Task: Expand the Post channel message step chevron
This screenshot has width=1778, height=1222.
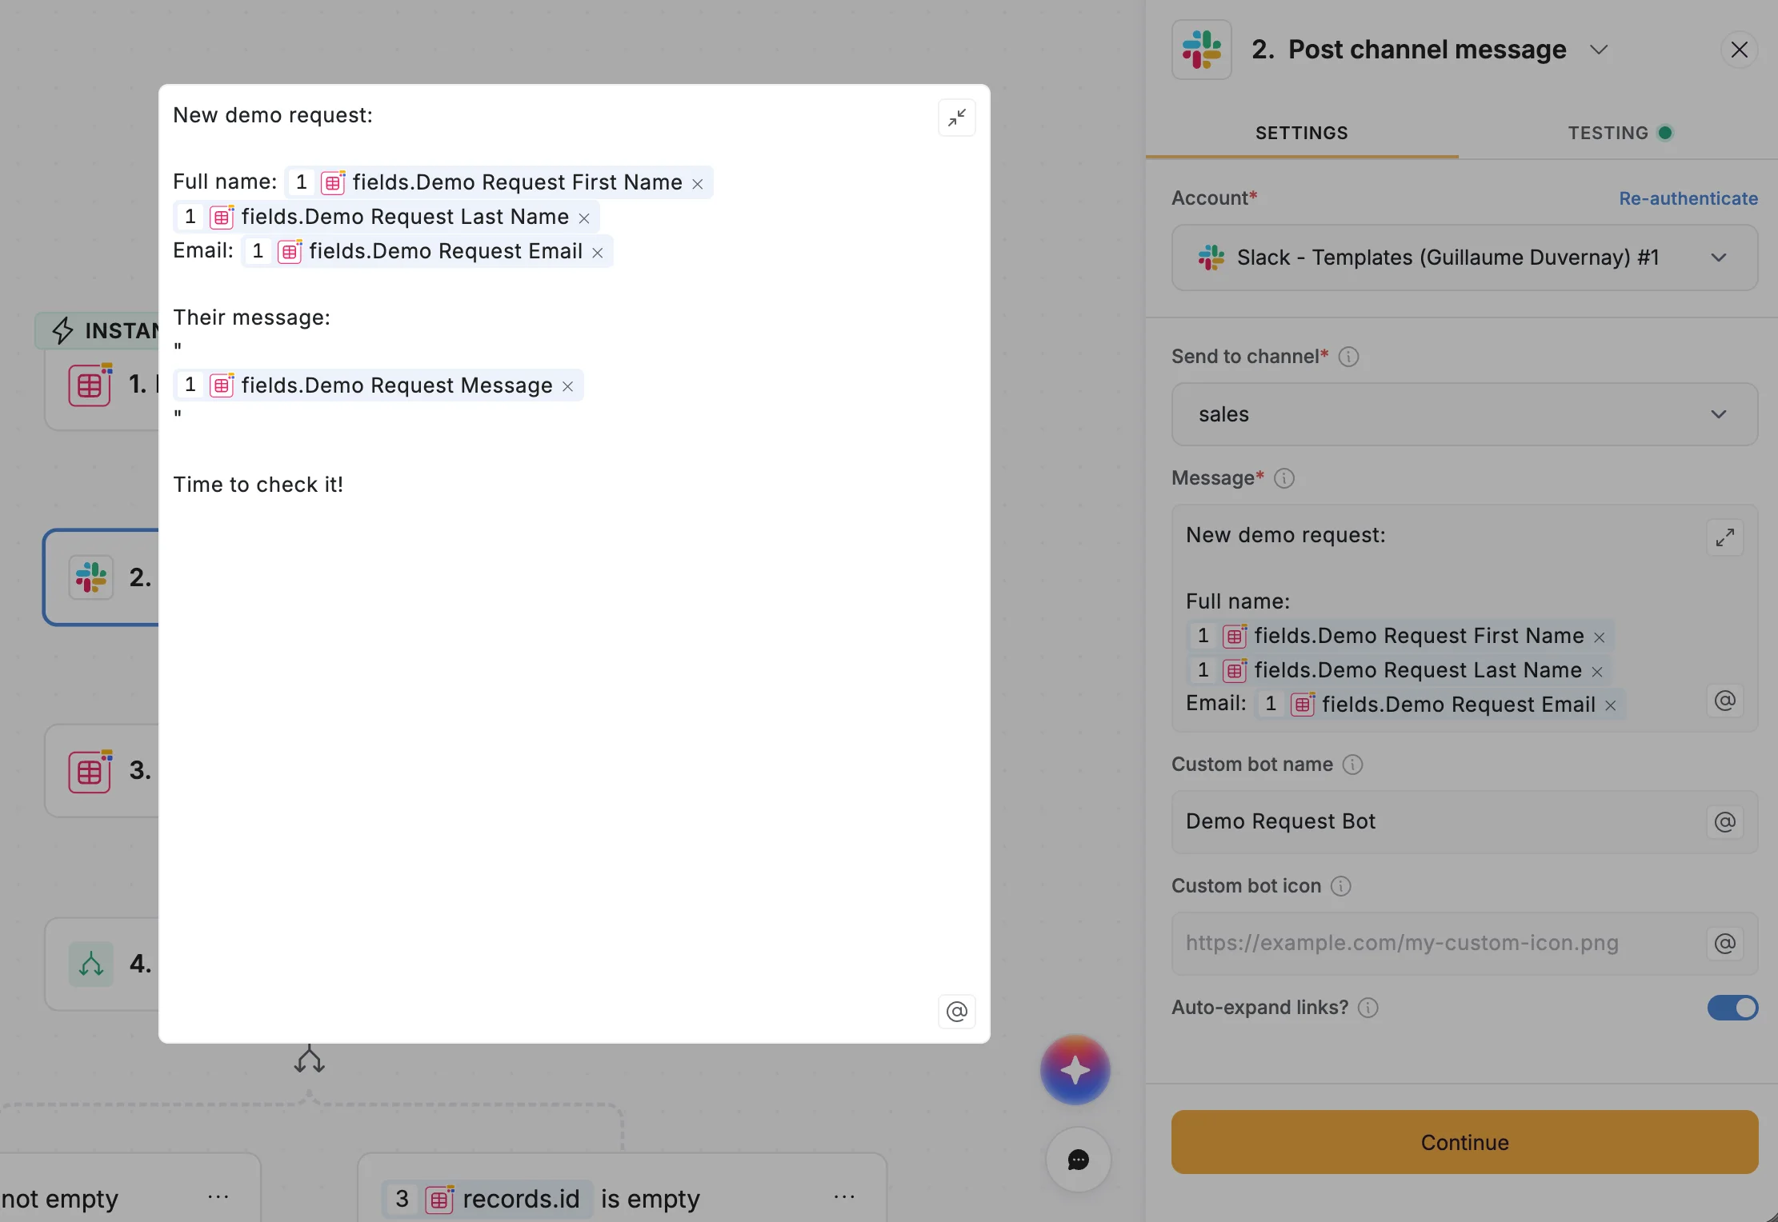Action: click(1599, 50)
